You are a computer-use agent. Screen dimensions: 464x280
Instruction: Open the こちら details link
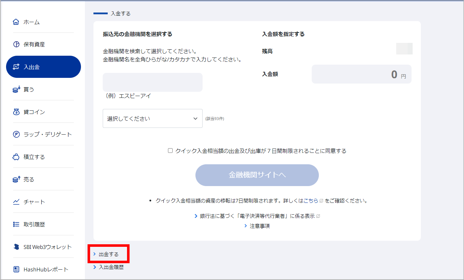[311, 201]
